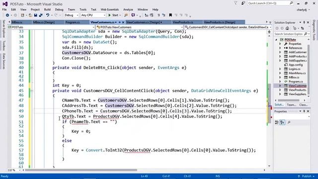Navigate backward with the toolbar back arrow

click(7, 15)
